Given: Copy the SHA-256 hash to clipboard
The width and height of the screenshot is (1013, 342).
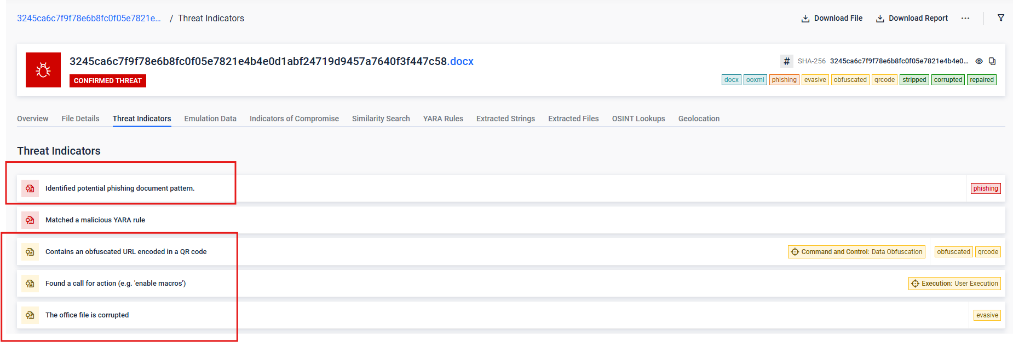Looking at the screenshot, I should pos(992,61).
